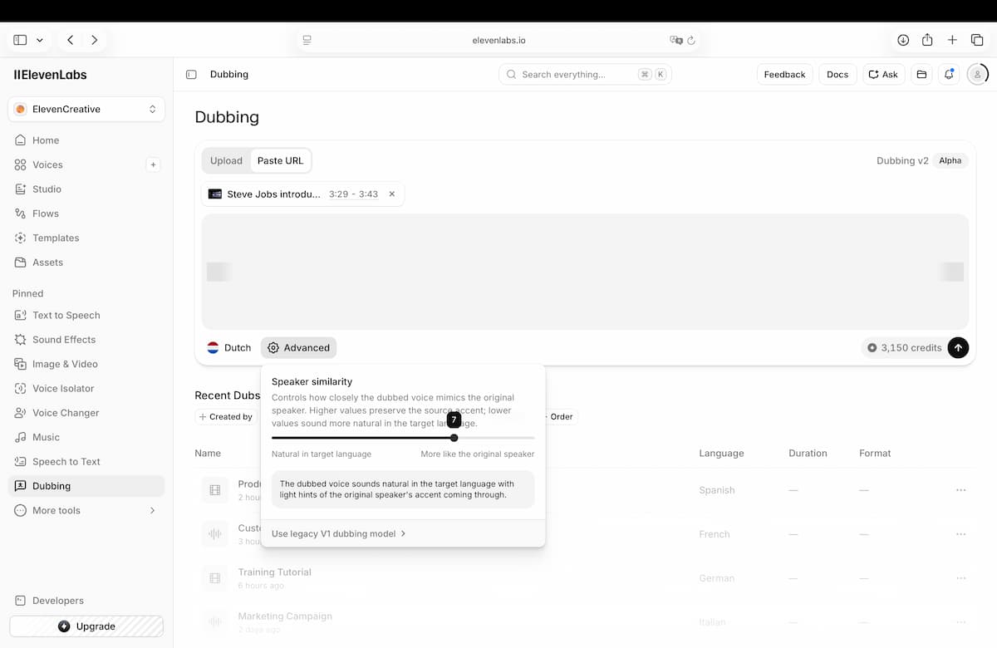Click the Speaker similarity slider handle

pos(454,438)
